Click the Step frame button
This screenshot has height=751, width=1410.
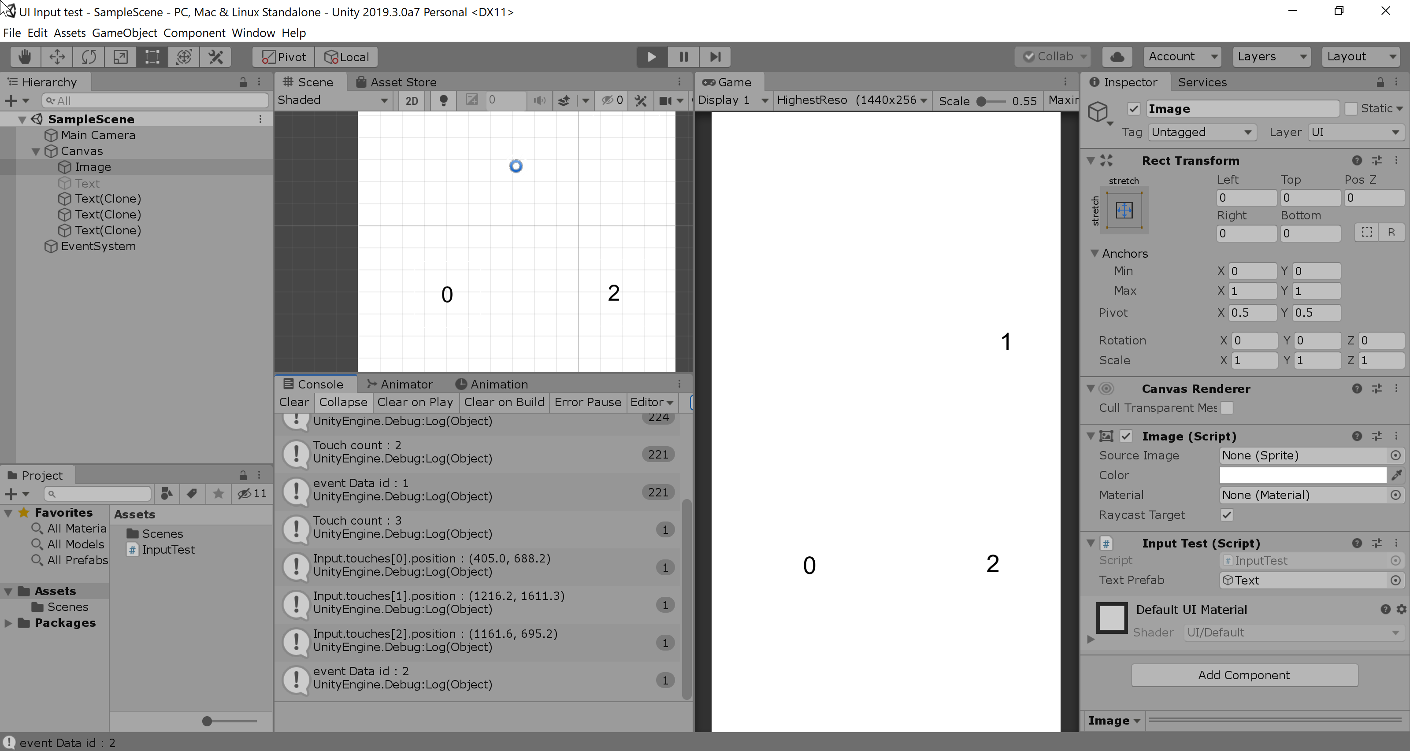point(715,57)
